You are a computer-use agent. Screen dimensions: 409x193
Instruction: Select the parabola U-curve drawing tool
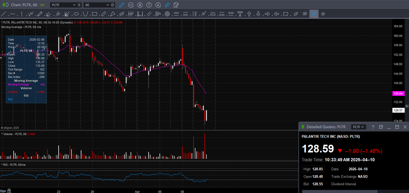(x=86, y=14)
